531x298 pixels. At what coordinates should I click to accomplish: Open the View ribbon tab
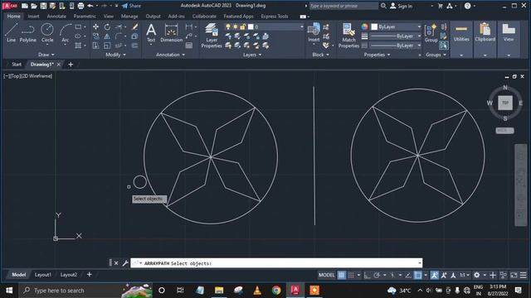click(109, 17)
